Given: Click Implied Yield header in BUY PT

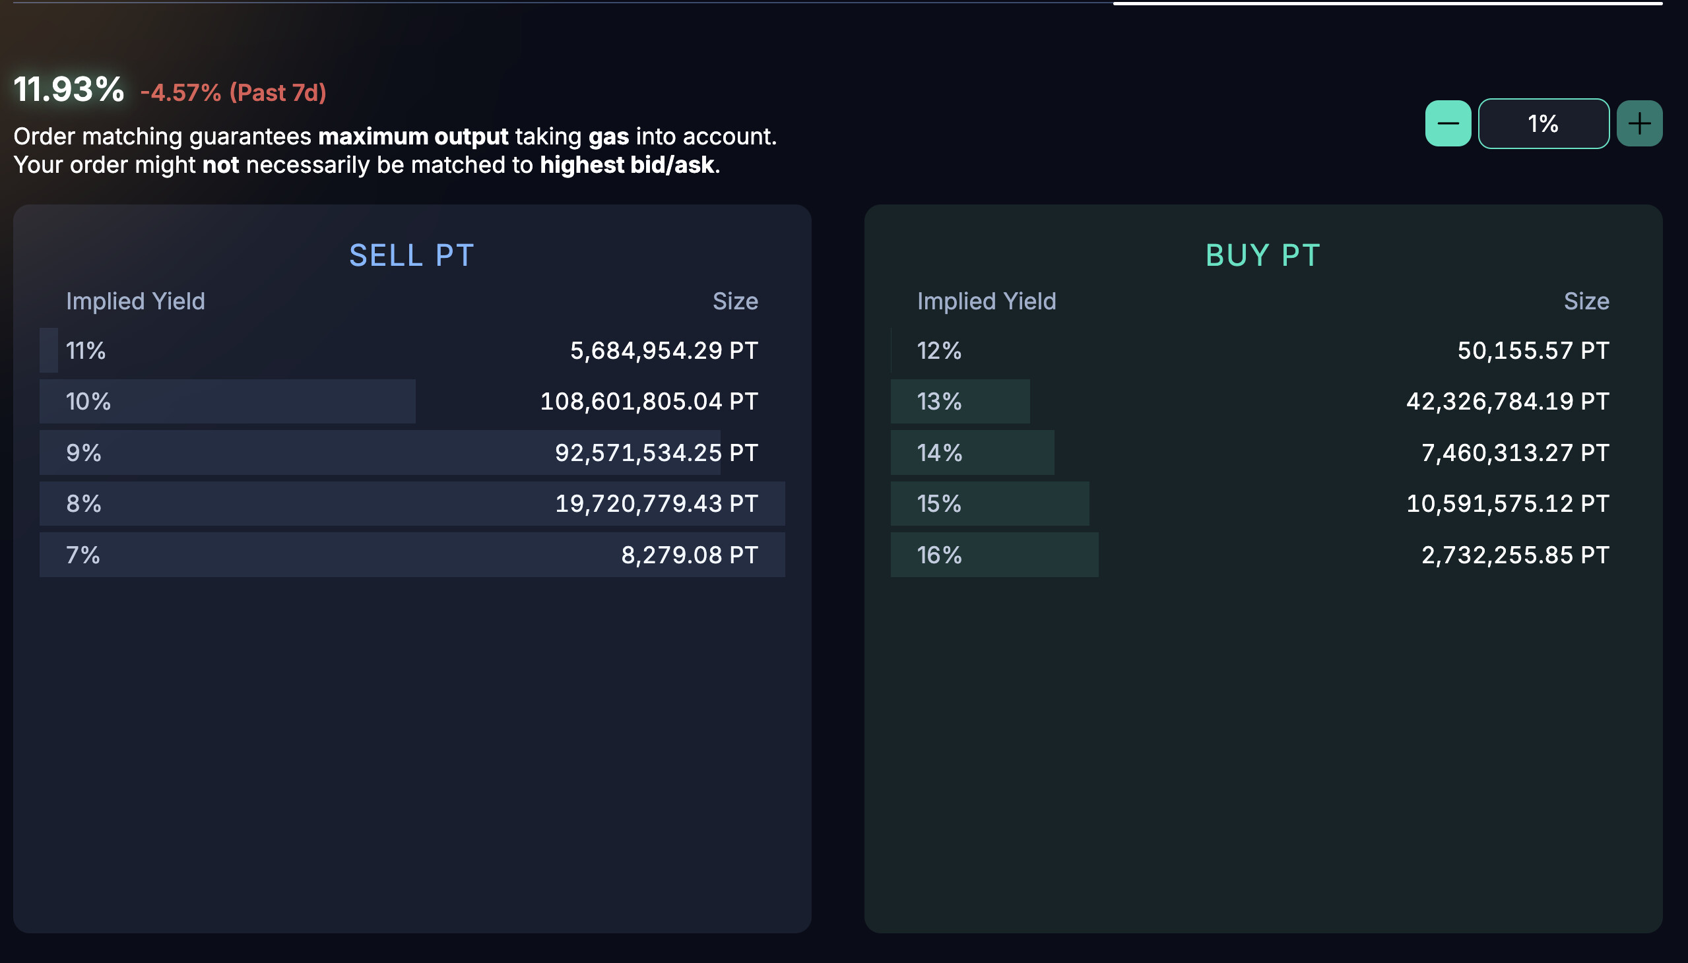Looking at the screenshot, I should pyautogui.click(x=986, y=301).
